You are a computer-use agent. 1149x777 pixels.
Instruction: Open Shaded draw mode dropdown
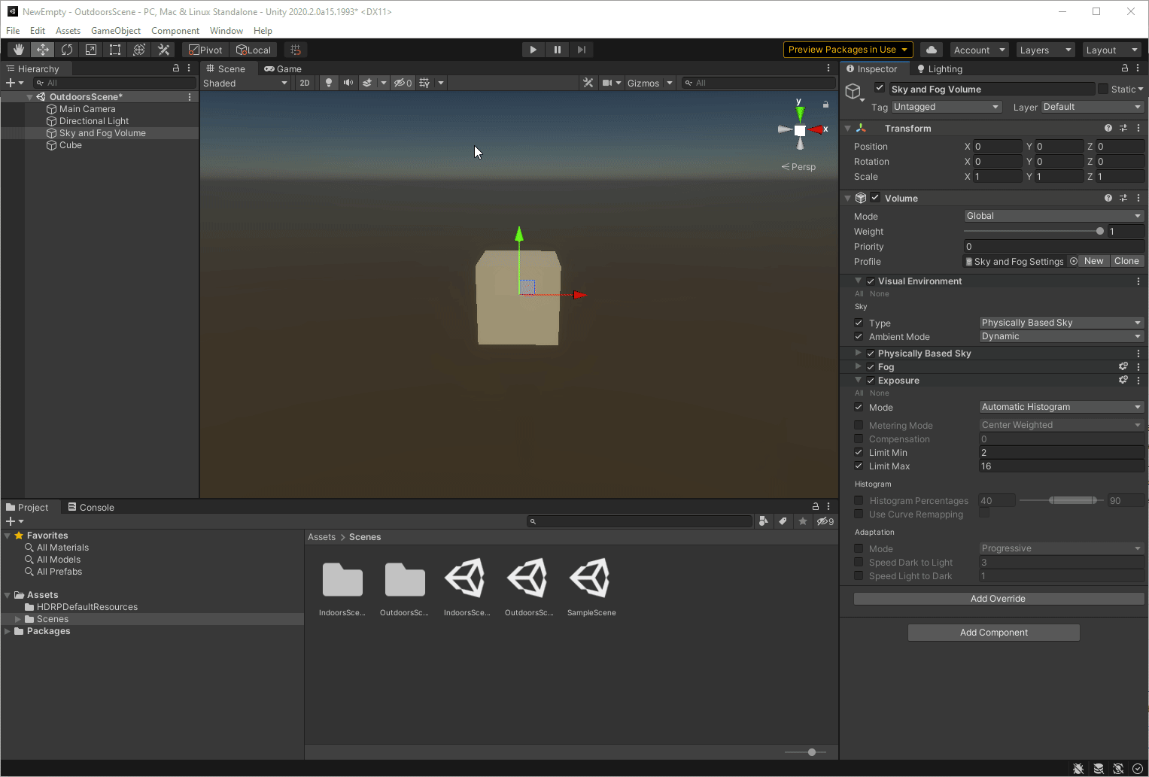coord(245,83)
